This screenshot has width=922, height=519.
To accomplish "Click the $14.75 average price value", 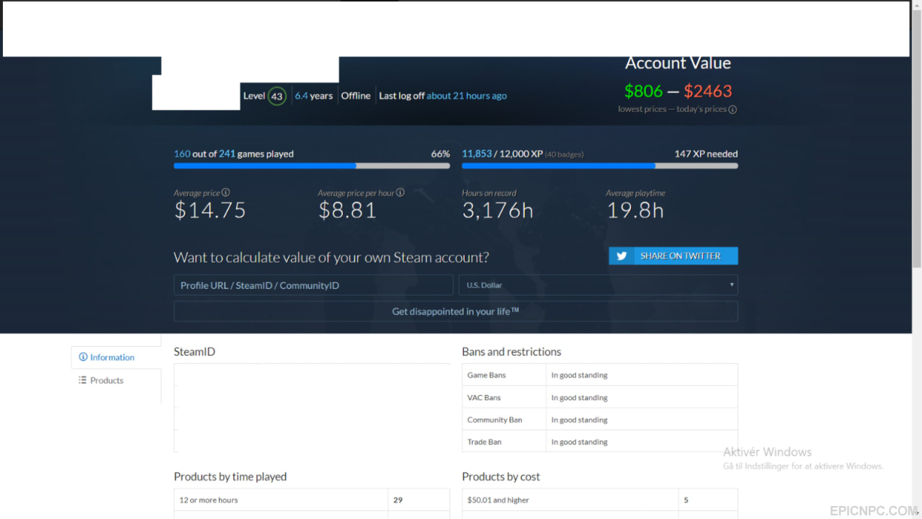I will point(210,210).
